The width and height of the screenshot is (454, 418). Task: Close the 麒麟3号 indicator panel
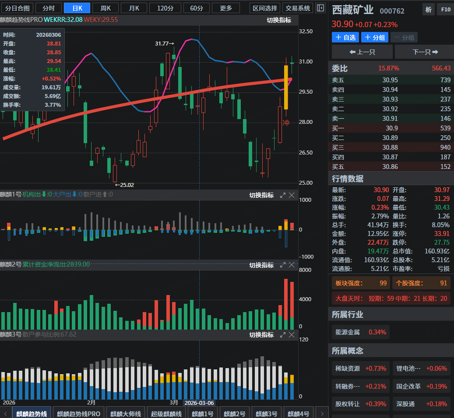click(292, 334)
